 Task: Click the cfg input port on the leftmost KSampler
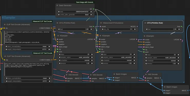pos(58,49)
